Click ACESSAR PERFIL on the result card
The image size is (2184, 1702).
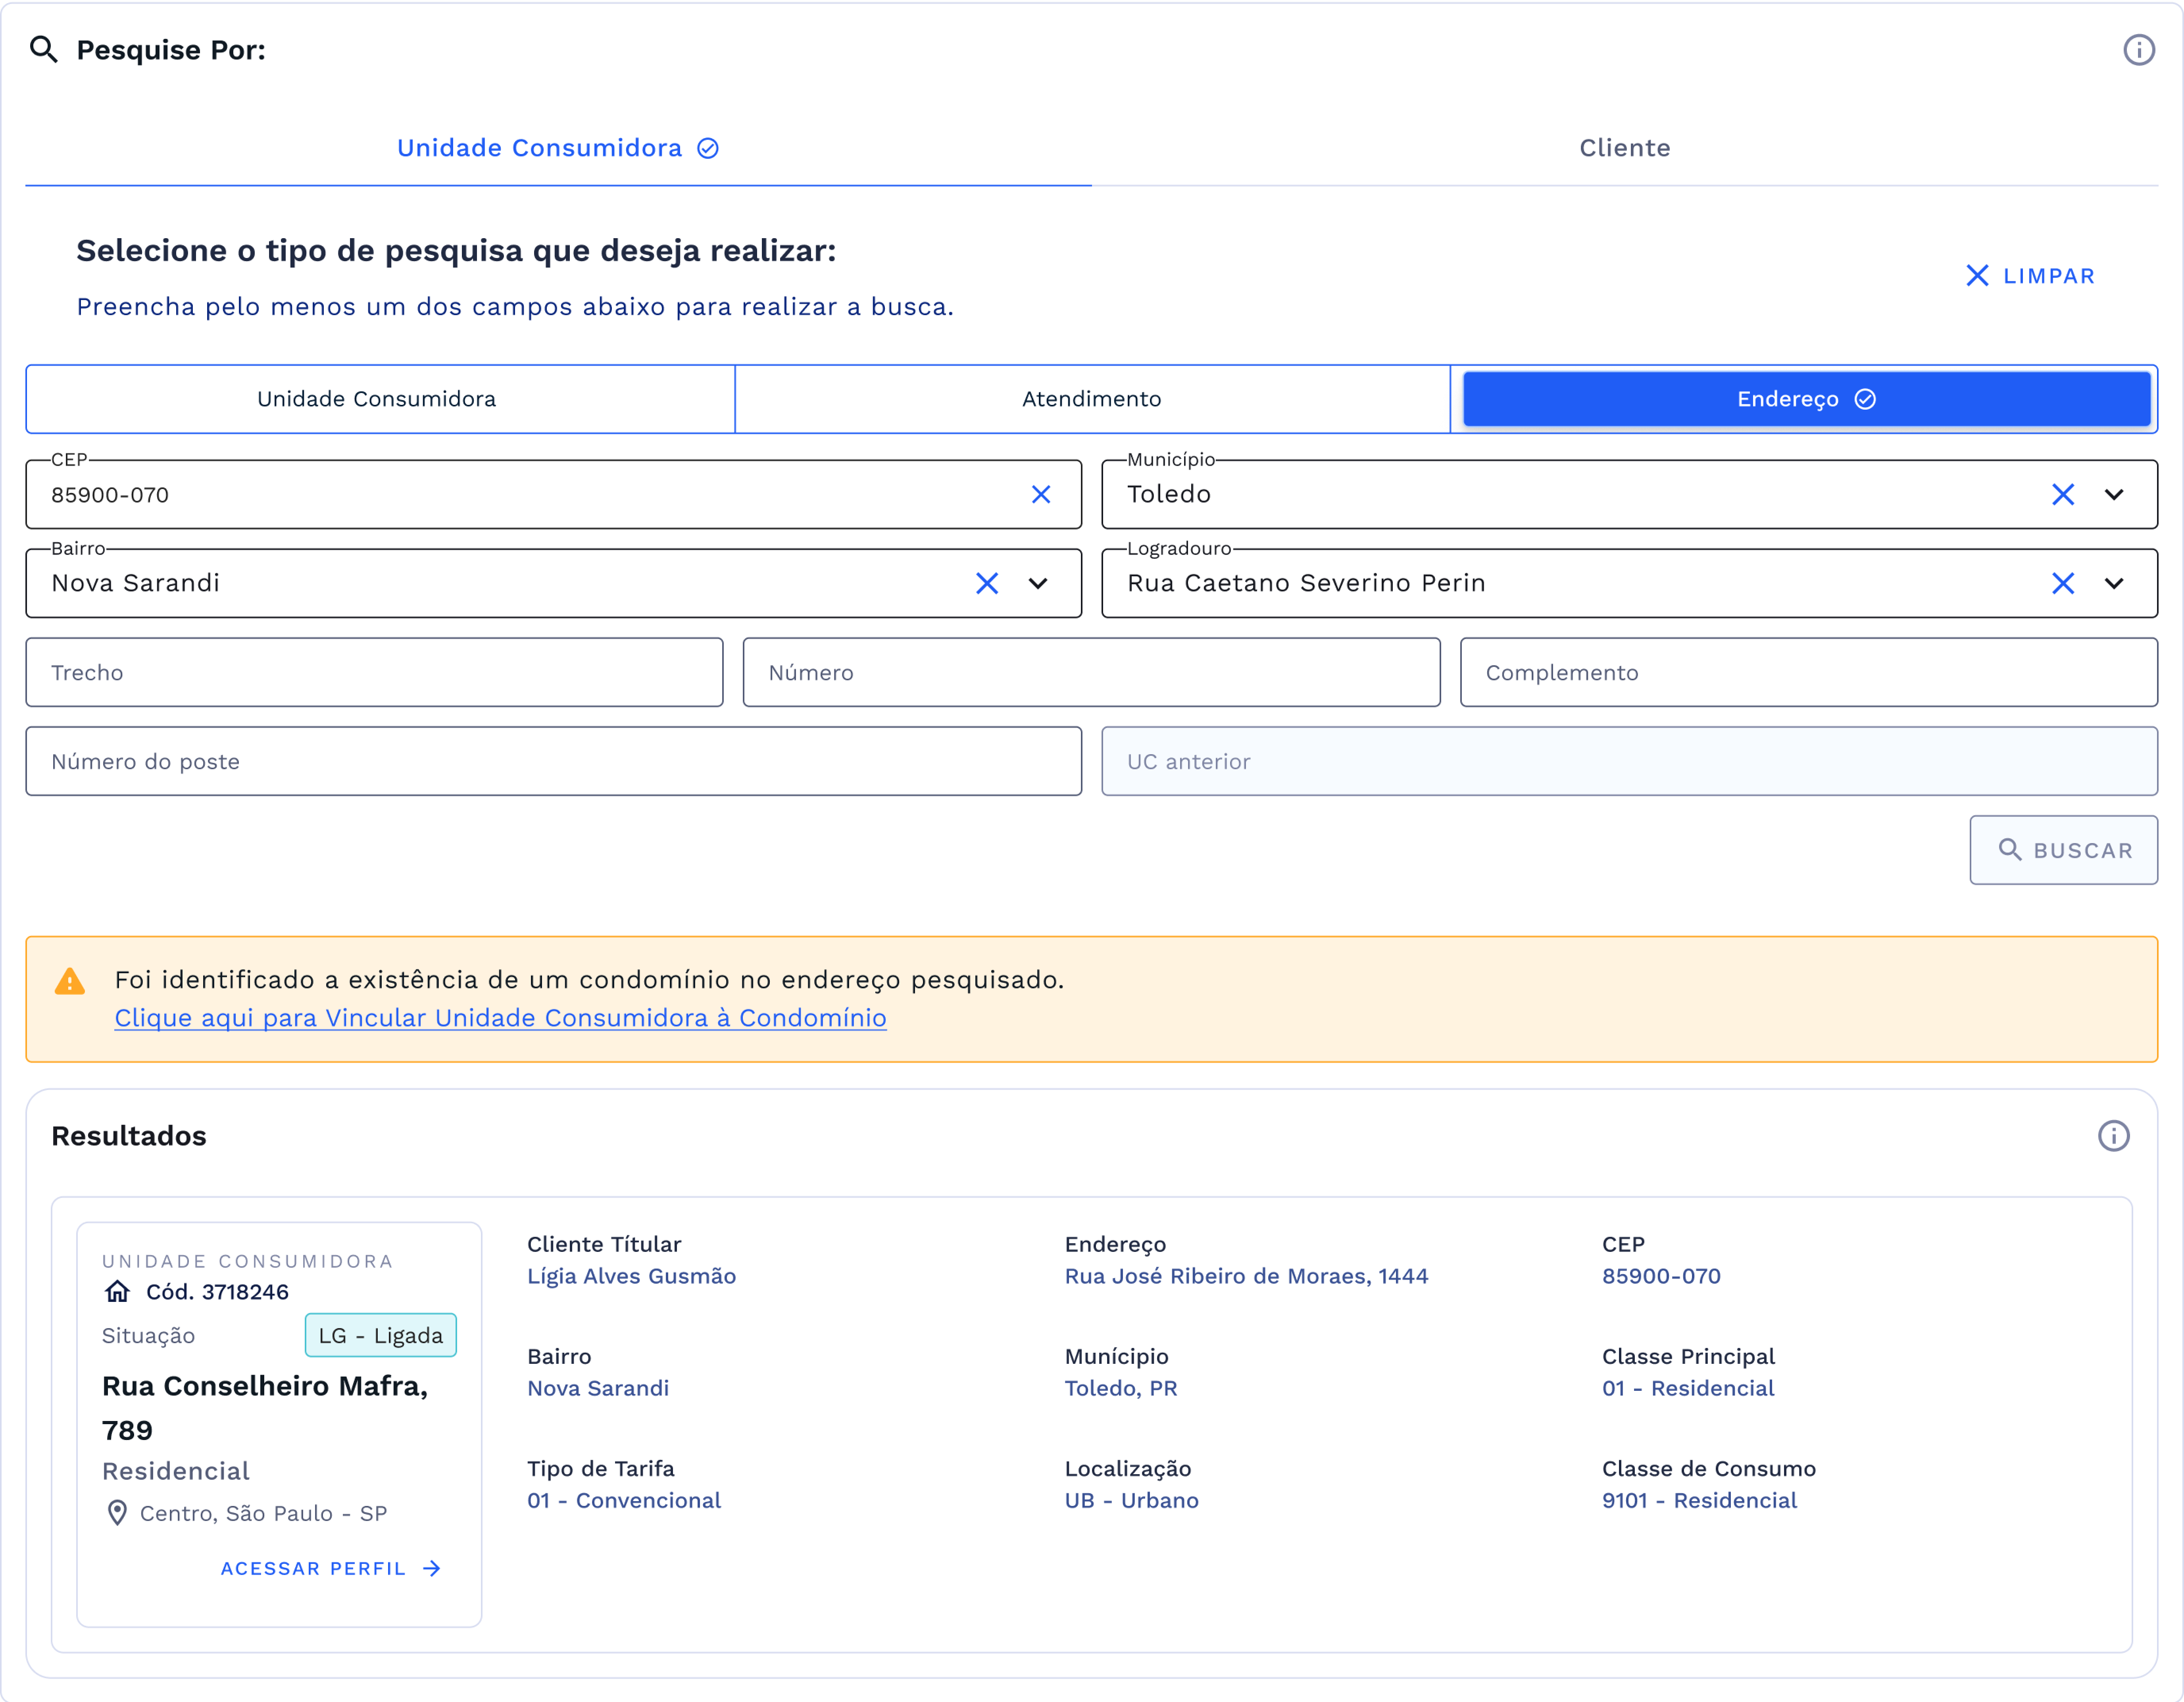click(330, 1568)
